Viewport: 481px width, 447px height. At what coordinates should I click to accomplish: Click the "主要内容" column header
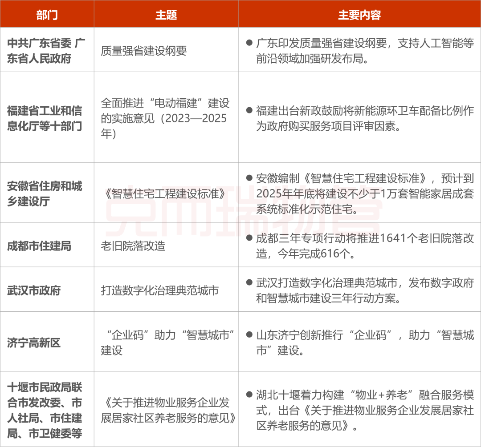click(359, 14)
